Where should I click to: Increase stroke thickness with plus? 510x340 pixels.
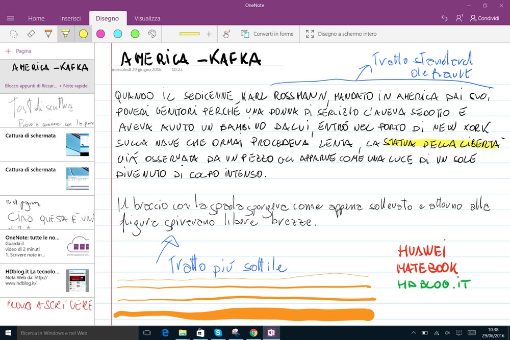[209, 34]
